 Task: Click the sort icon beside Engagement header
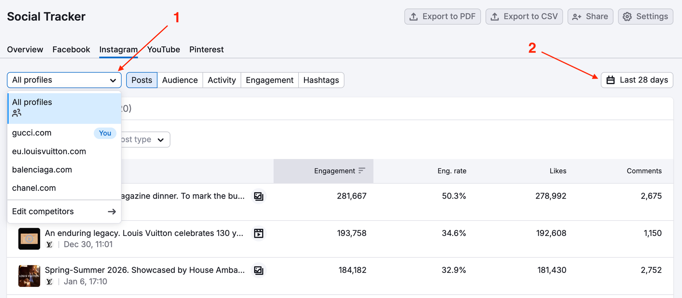click(x=362, y=170)
